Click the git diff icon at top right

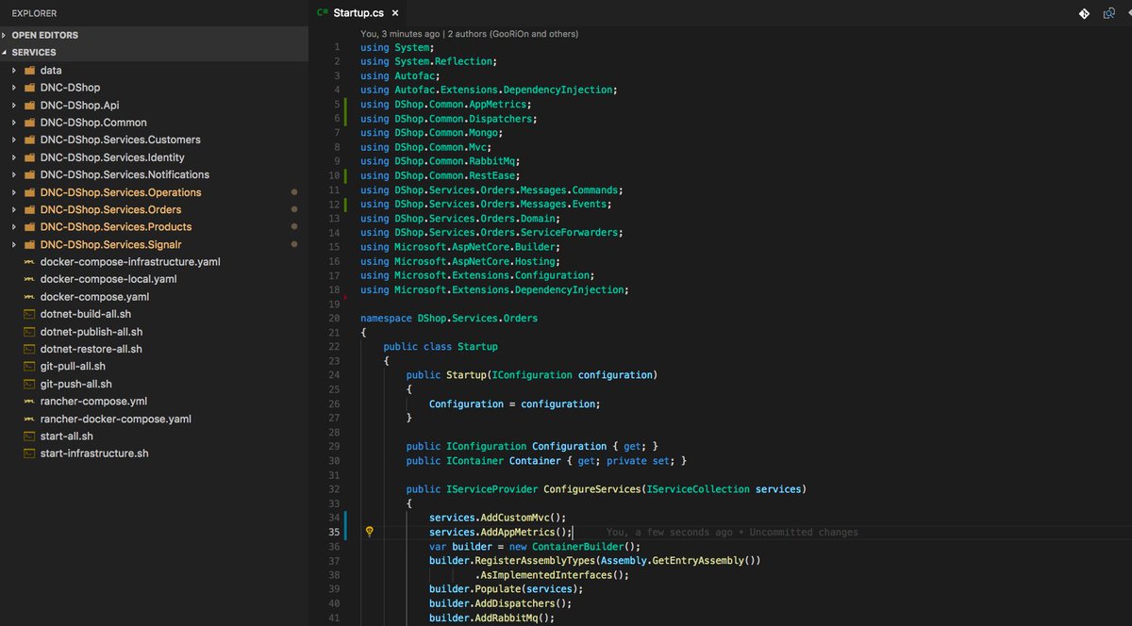pos(1085,13)
